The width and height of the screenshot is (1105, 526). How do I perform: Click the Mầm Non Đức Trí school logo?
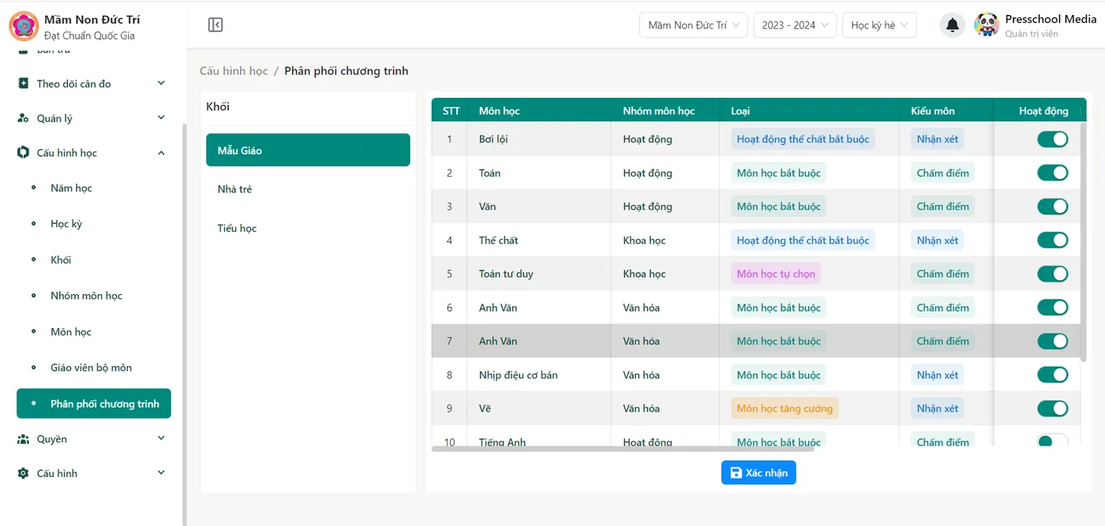(x=23, y=26)
